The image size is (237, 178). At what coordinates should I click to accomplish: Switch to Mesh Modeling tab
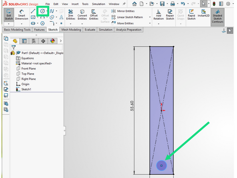coord(71,30)
